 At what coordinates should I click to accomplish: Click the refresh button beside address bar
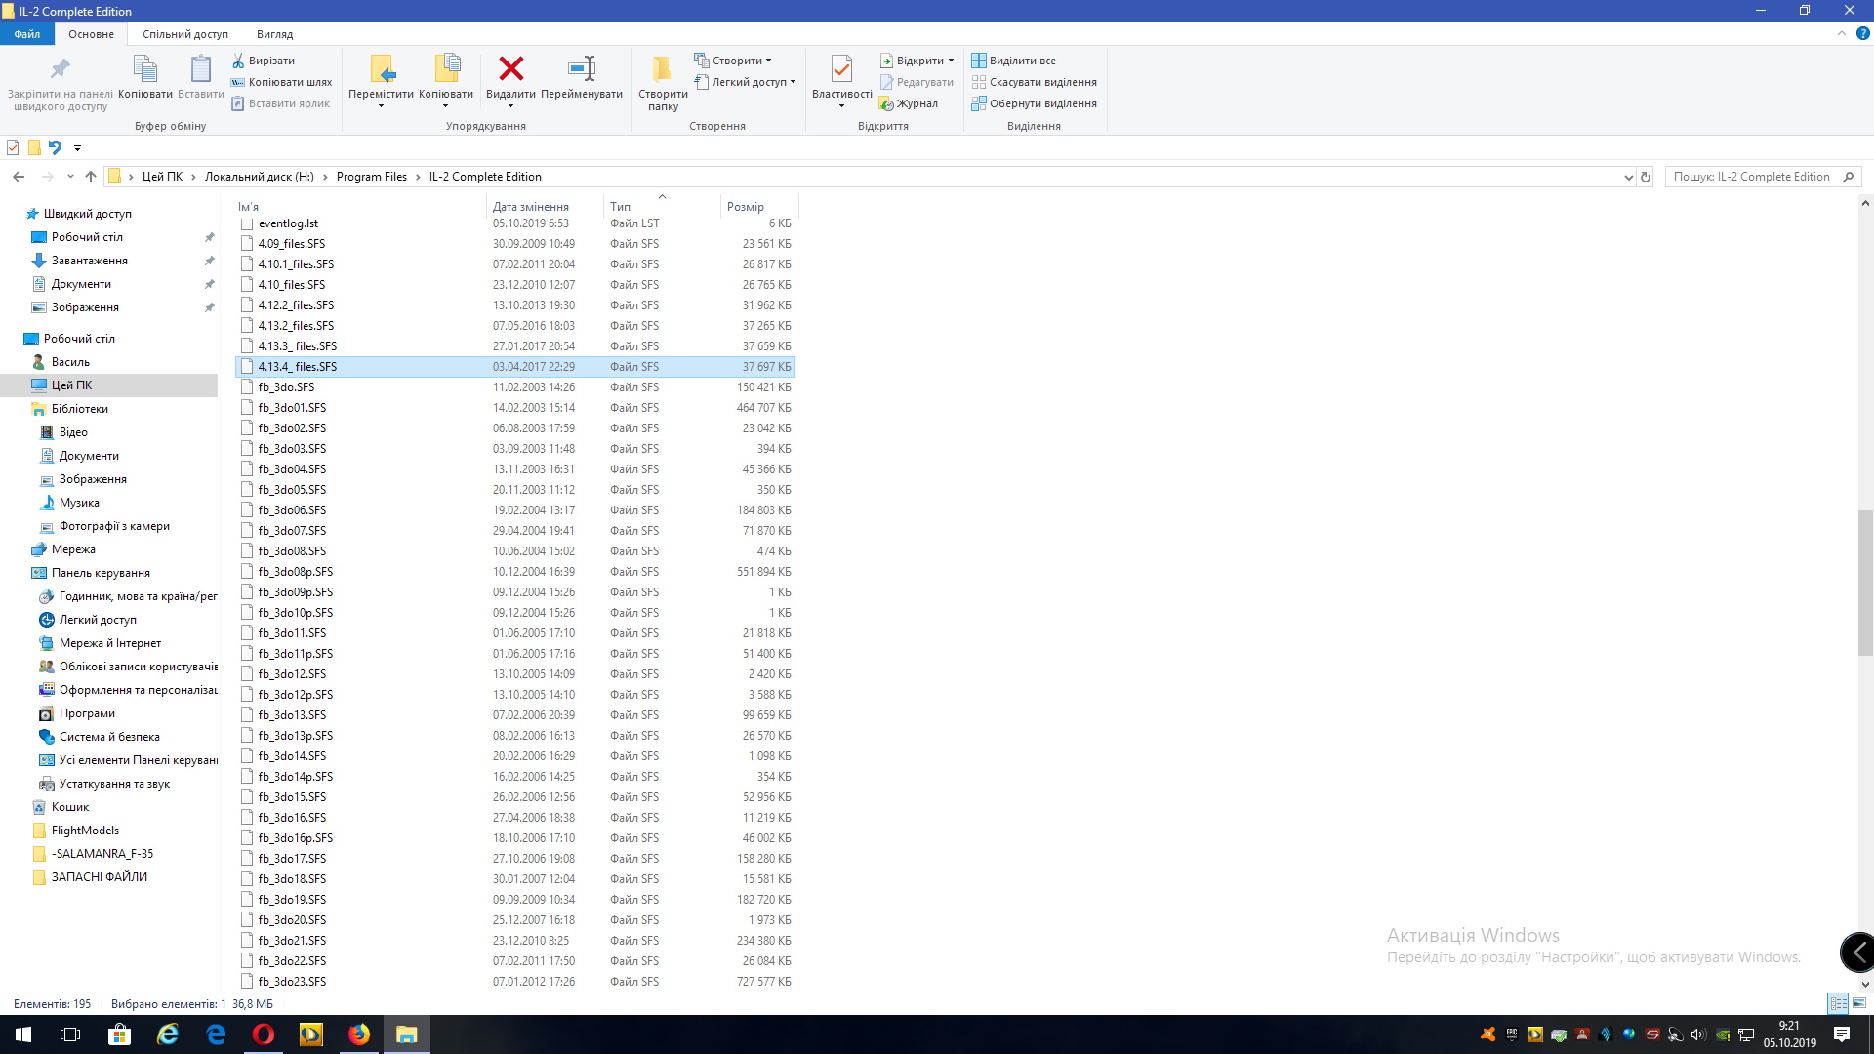(1646, 177)
